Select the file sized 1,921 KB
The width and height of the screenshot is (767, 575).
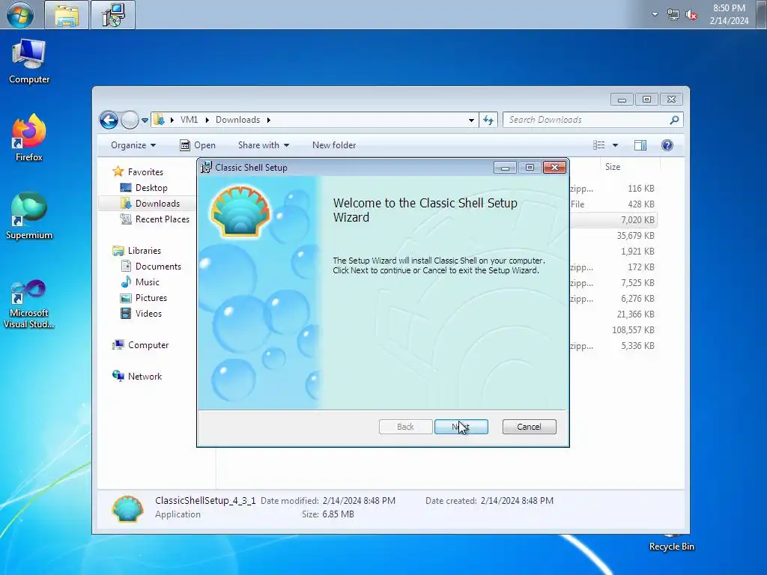tap(637, 252)
